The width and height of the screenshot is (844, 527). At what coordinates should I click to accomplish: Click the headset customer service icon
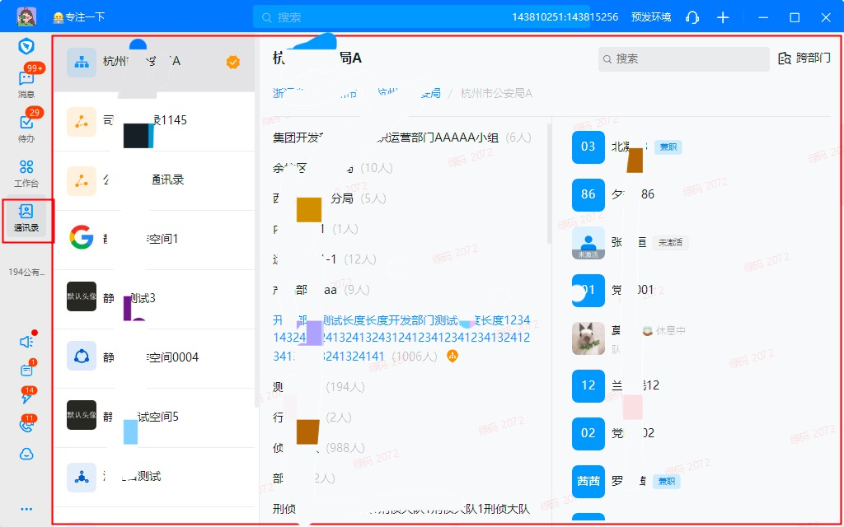tap(692, 17)
